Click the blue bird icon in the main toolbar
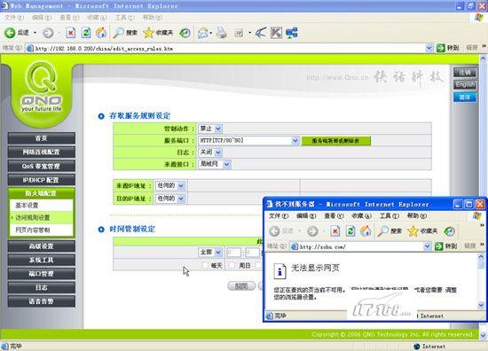Screen dimensions: 488x351 coord(261,33)
